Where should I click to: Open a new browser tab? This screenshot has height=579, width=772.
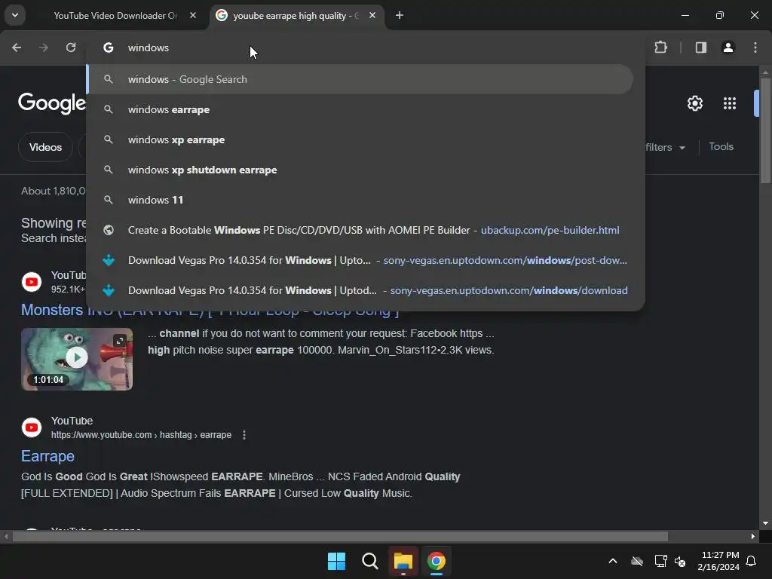[400, 15]
